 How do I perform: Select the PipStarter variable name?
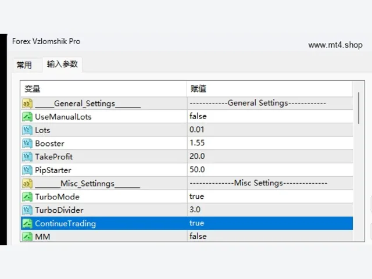point(53,170)
